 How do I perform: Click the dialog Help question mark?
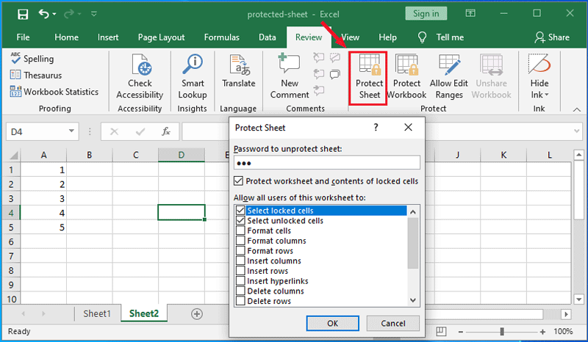pos(376,128)
